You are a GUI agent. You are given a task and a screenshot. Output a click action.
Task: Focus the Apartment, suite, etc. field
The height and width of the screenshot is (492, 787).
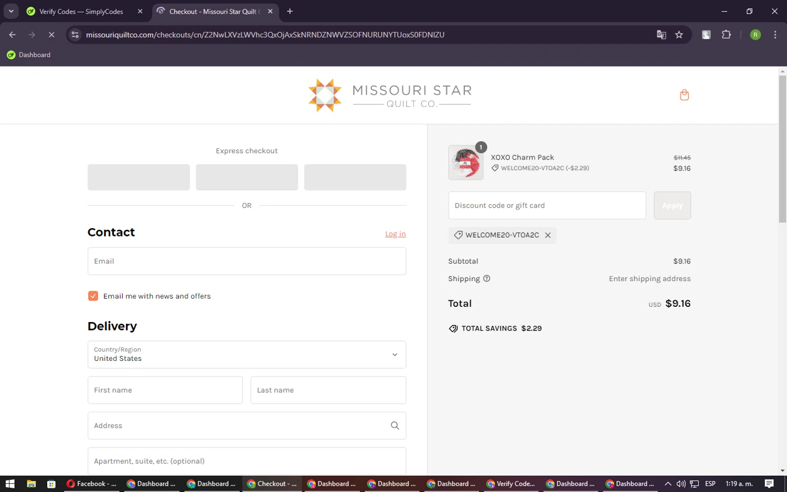(x=247, y=461)
